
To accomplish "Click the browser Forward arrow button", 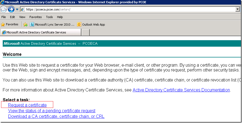I will point(11,9).
